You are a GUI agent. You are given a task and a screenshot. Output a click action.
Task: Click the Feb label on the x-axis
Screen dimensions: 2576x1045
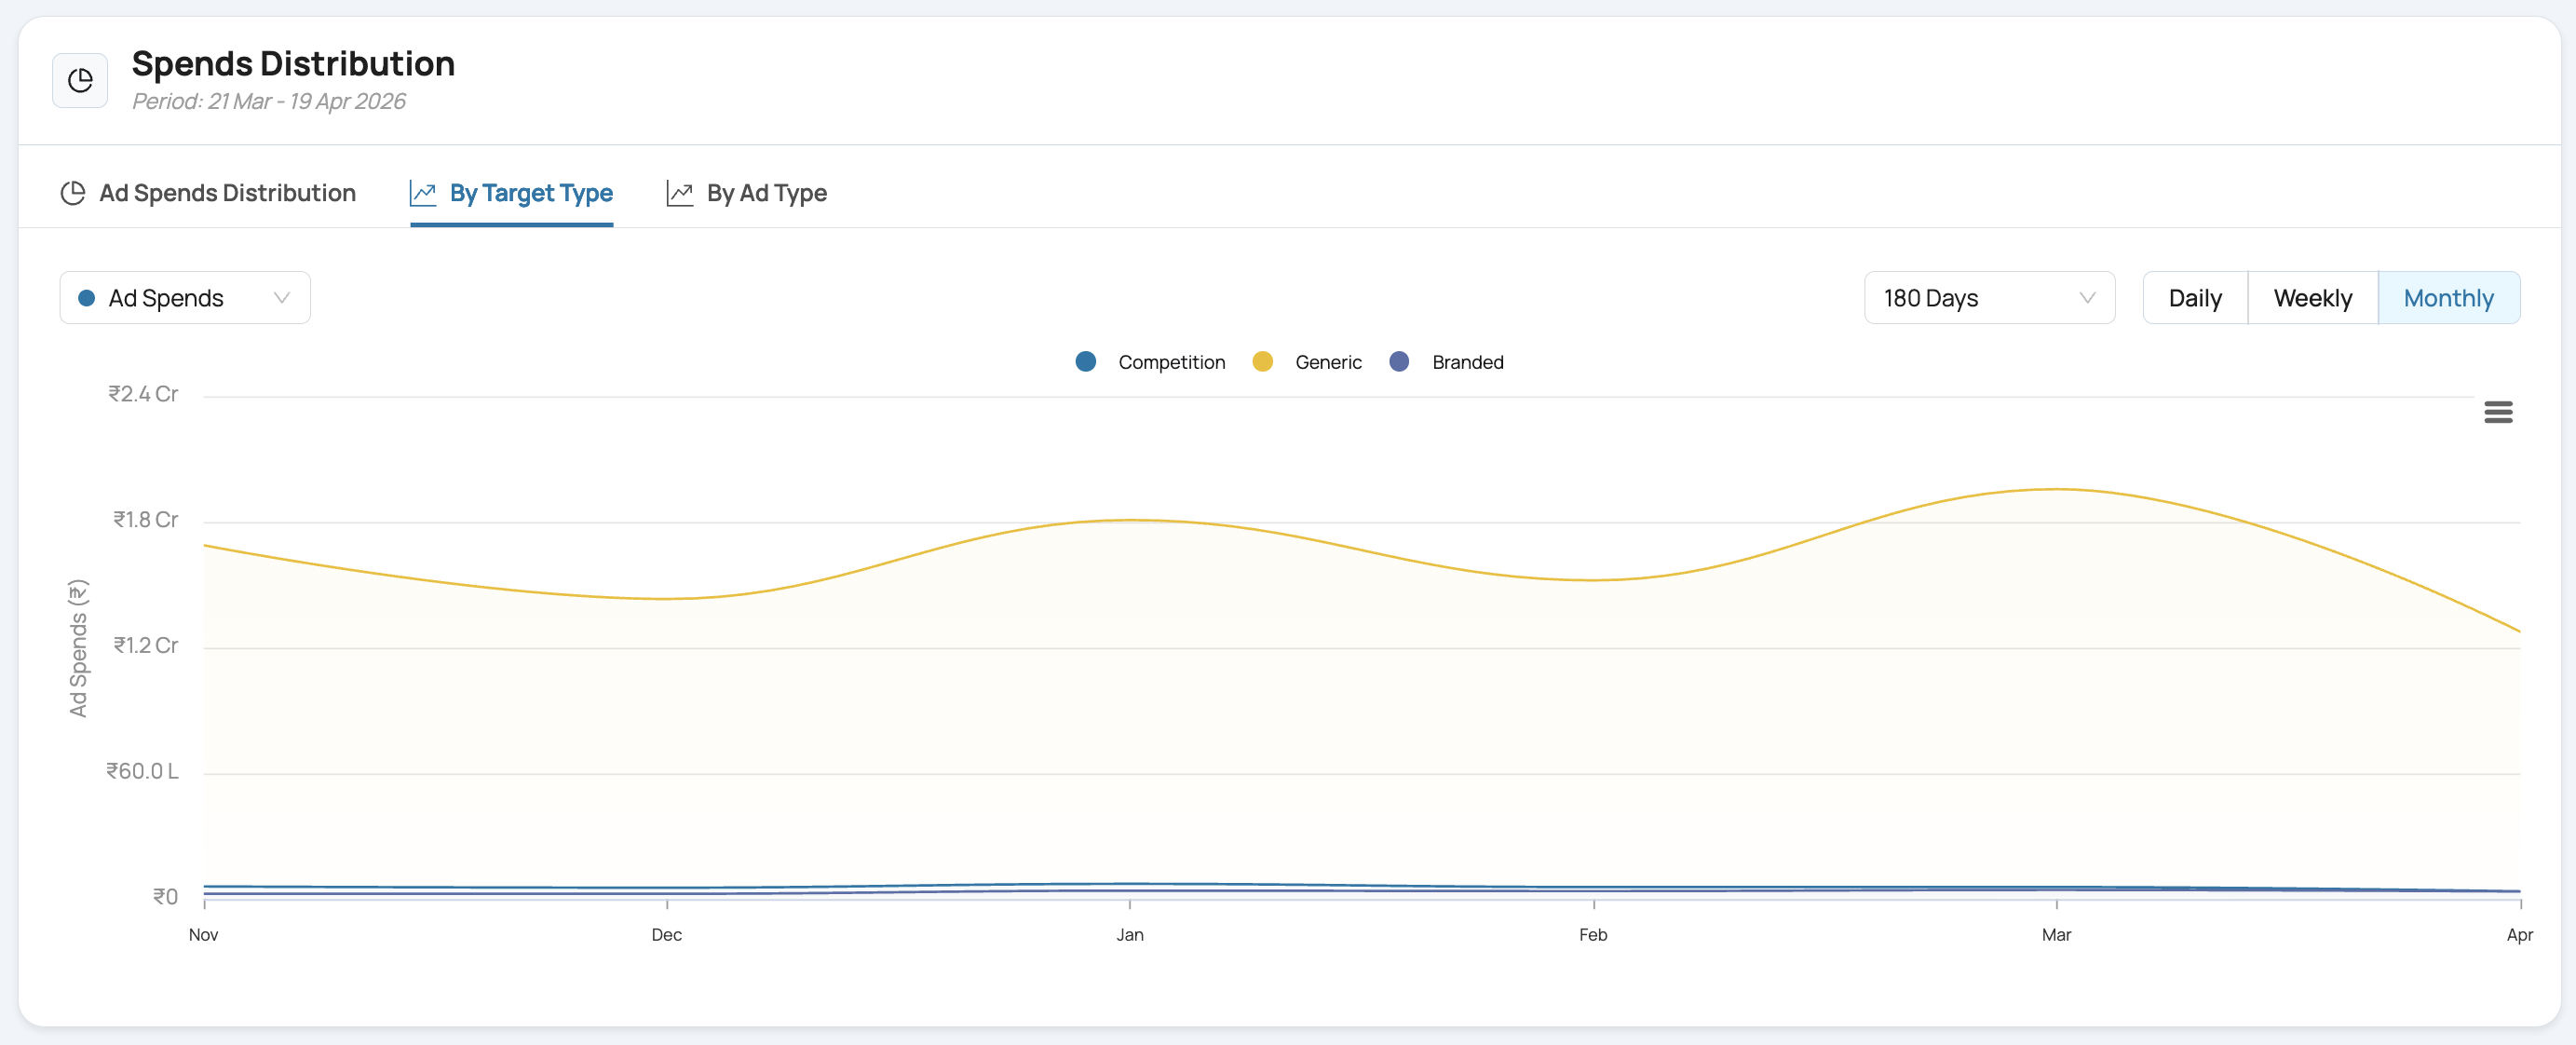(x=1593, y=935)
